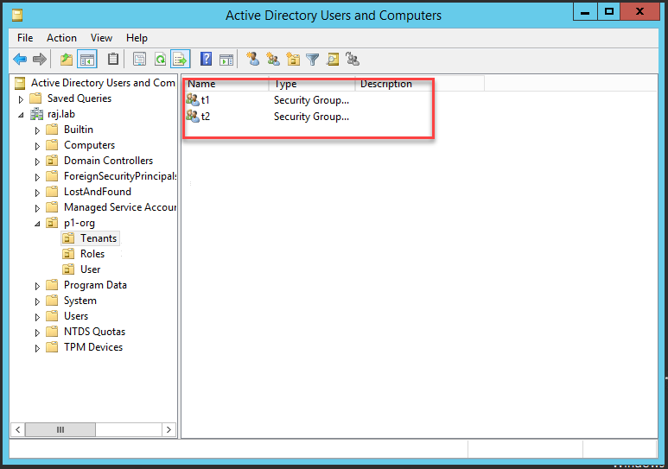Click the t1 security group icon
The height and width of the screenshot is (469, 668).
(193, 100)
